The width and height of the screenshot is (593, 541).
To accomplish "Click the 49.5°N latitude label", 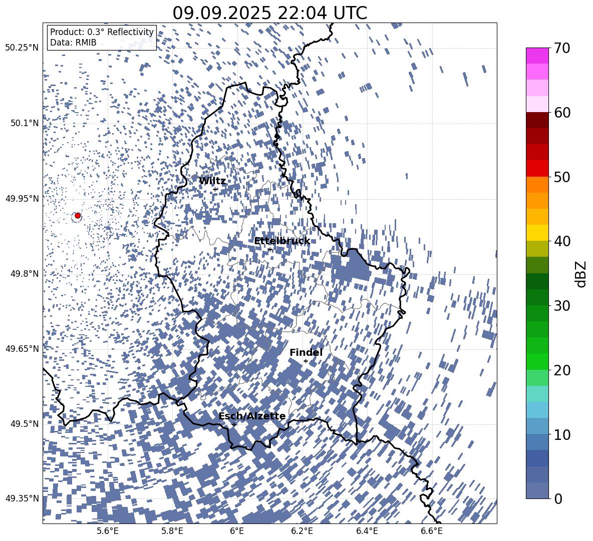I will [x=25, y=423].
